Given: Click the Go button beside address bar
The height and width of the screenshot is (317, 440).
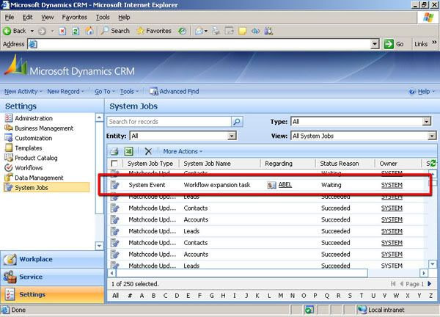Looking at the screenshot, I should coord(394,44).
